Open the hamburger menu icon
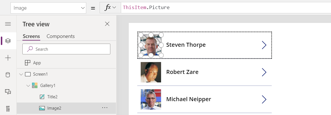Viewport: 331px width, 115px height. (8, 24)
